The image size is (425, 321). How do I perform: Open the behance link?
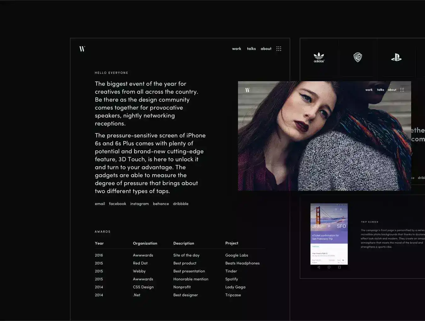pyautogui.click(x=161, y=204)
